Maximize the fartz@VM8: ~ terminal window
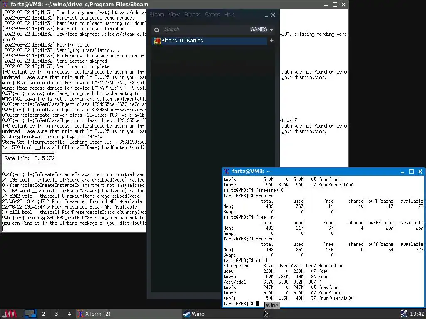Screen dimensions: 426x319 coord(411,172)
